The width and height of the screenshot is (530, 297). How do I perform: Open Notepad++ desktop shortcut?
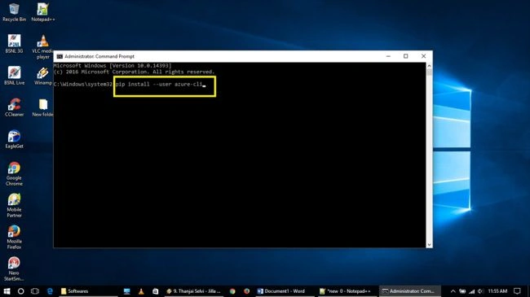(x=43, y=12)
